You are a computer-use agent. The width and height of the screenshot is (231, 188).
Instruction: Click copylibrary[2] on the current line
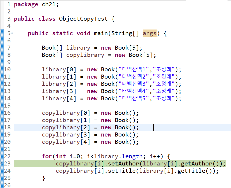(66, 127)
